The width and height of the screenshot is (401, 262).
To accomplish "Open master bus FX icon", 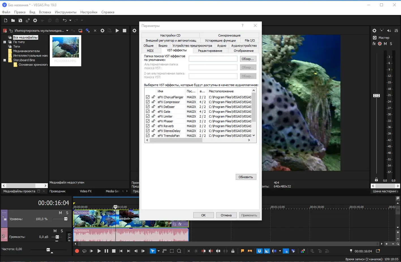I will (x=374, y=44).
